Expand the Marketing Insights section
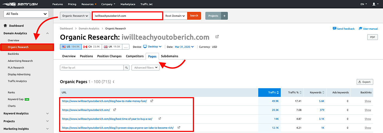The width and height of the screenshot is (383, 133). [x=47, y=129]
